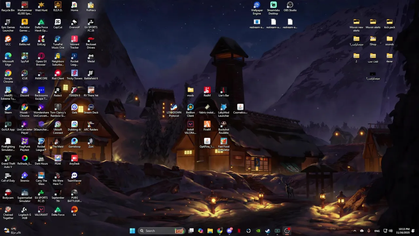Open the mods folder on desktop

[x=191, y=92]
